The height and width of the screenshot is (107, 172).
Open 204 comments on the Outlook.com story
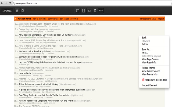pyautogui.click(x=53, y=26)
